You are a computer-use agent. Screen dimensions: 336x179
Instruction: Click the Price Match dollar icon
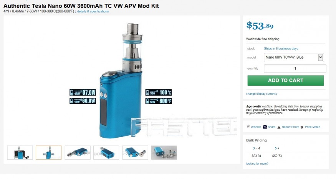[302, 127]
